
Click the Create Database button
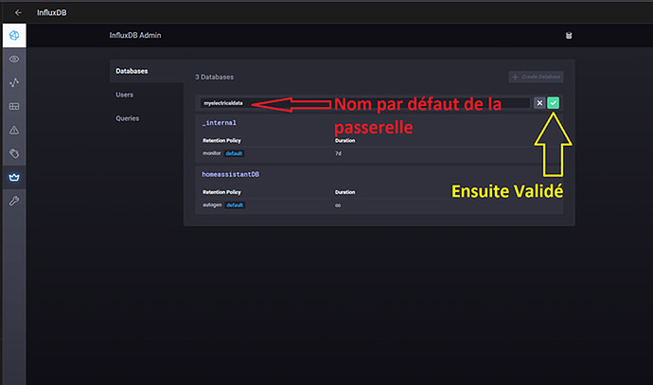[536, 77]
